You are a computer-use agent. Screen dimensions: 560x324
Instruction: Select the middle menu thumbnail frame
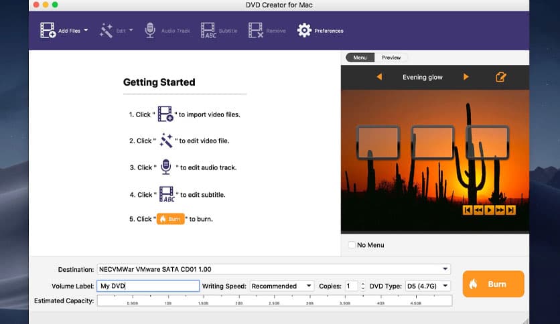433,142
